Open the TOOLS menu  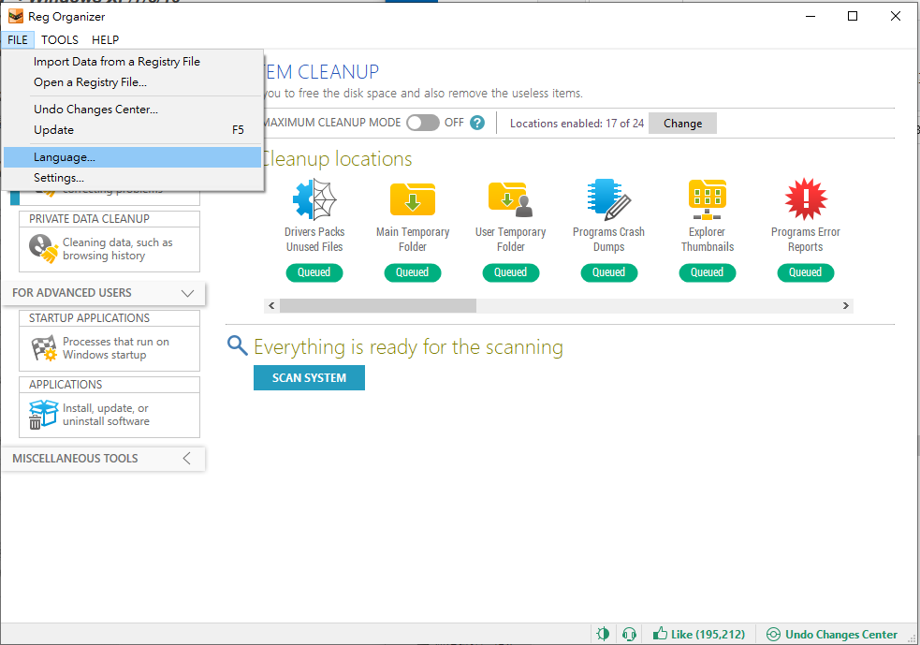[x=60, y=40]
